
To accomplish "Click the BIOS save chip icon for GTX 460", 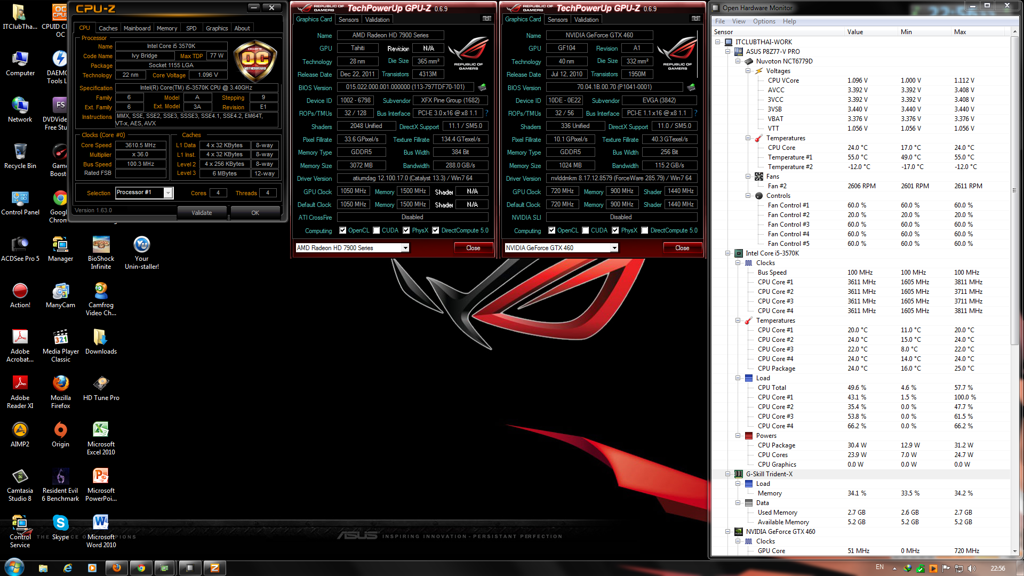I will 691,87.
